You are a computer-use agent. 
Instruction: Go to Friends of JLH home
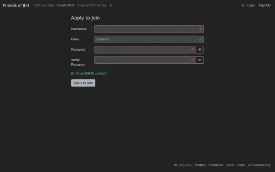pos(16,6)
